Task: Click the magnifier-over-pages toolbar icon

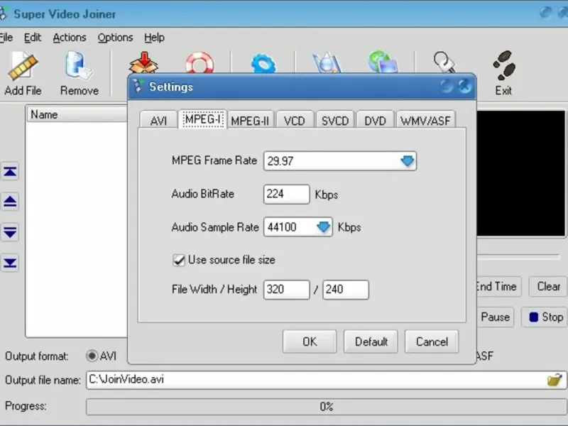Action: pos(327,62)
